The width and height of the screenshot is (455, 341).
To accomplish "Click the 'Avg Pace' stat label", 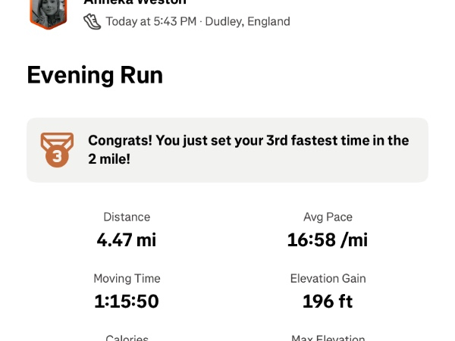I will (x=328, y=217).
